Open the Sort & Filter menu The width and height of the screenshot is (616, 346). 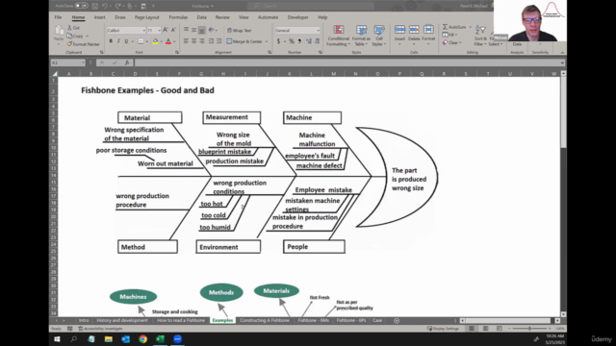[x=480, y=36]
